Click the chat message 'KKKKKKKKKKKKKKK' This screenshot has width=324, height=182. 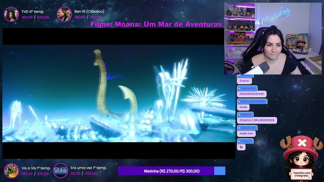pyautogui.click(x=252, y=94)
